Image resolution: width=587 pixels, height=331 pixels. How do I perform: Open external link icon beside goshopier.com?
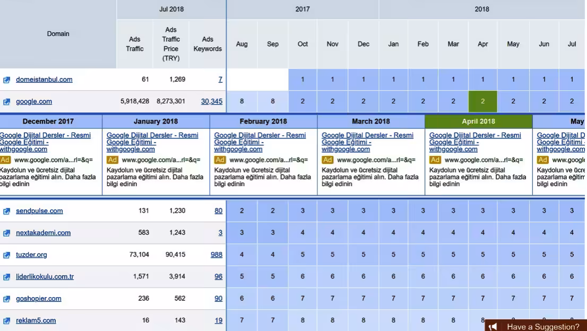7,299
